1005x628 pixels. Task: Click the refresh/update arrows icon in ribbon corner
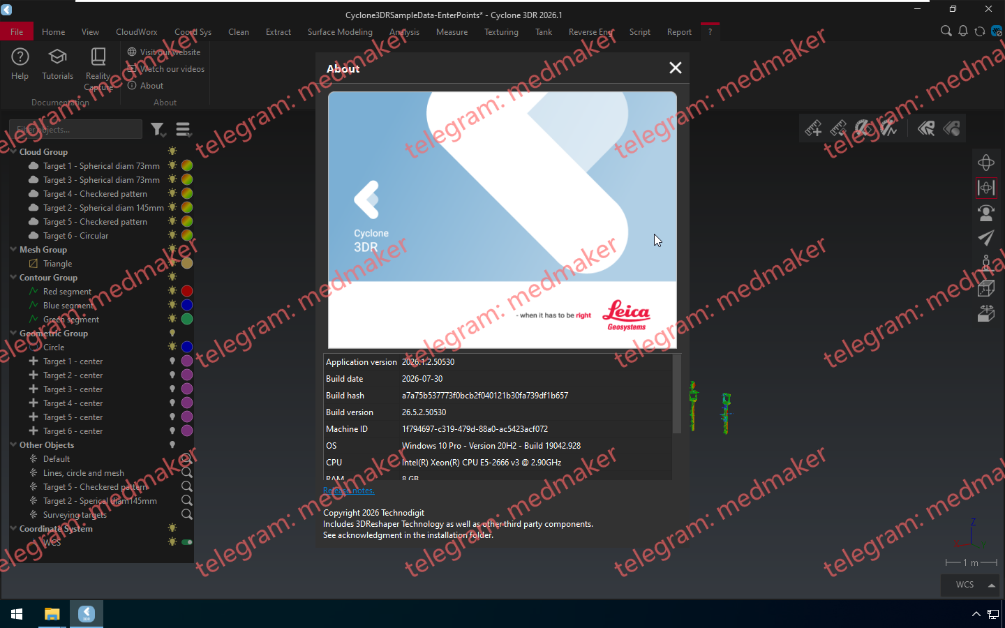980,31
